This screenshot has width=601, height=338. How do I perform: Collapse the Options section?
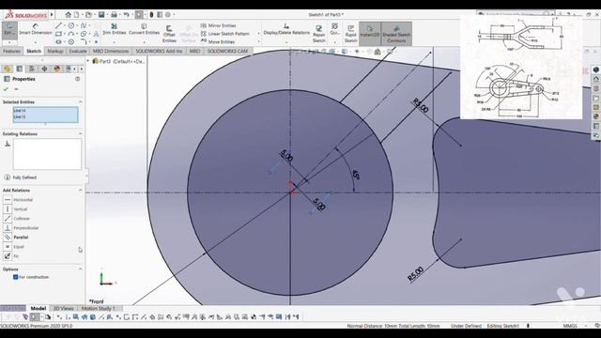pyautogui.click(x=81, y=269)
